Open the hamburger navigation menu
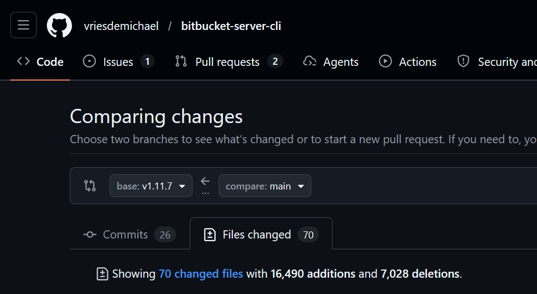This screenshot has height=294, width=537. tap(23, 26)
